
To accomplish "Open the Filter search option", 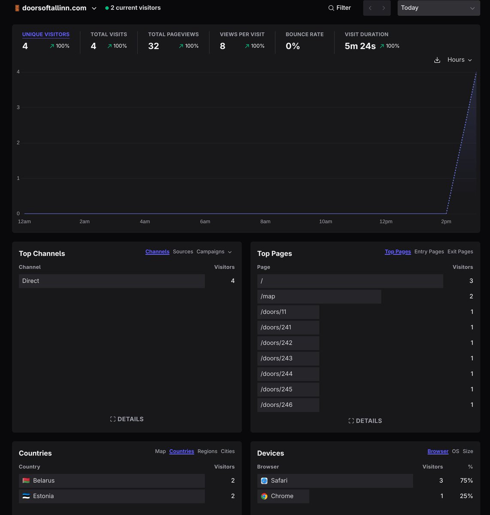I will (339, 8).
